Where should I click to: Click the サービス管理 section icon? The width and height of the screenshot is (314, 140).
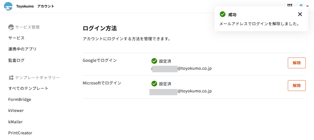(x=11, y=27)
